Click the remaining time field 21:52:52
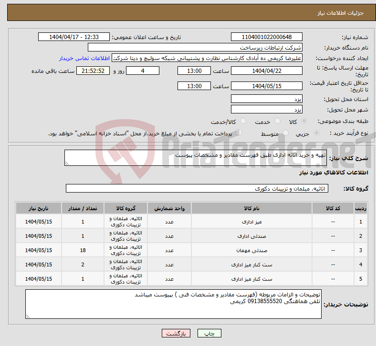This screenshot has width=376, height=346. tap(93, 71)
